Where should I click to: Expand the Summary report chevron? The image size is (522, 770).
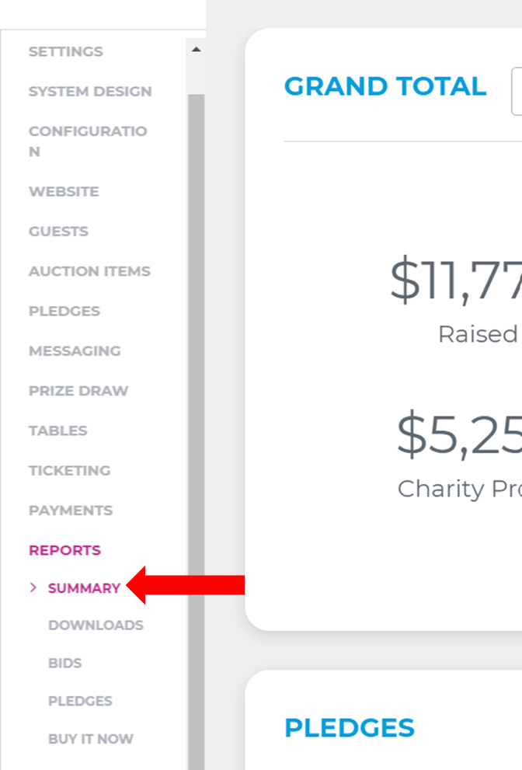[x=32, y=588]
